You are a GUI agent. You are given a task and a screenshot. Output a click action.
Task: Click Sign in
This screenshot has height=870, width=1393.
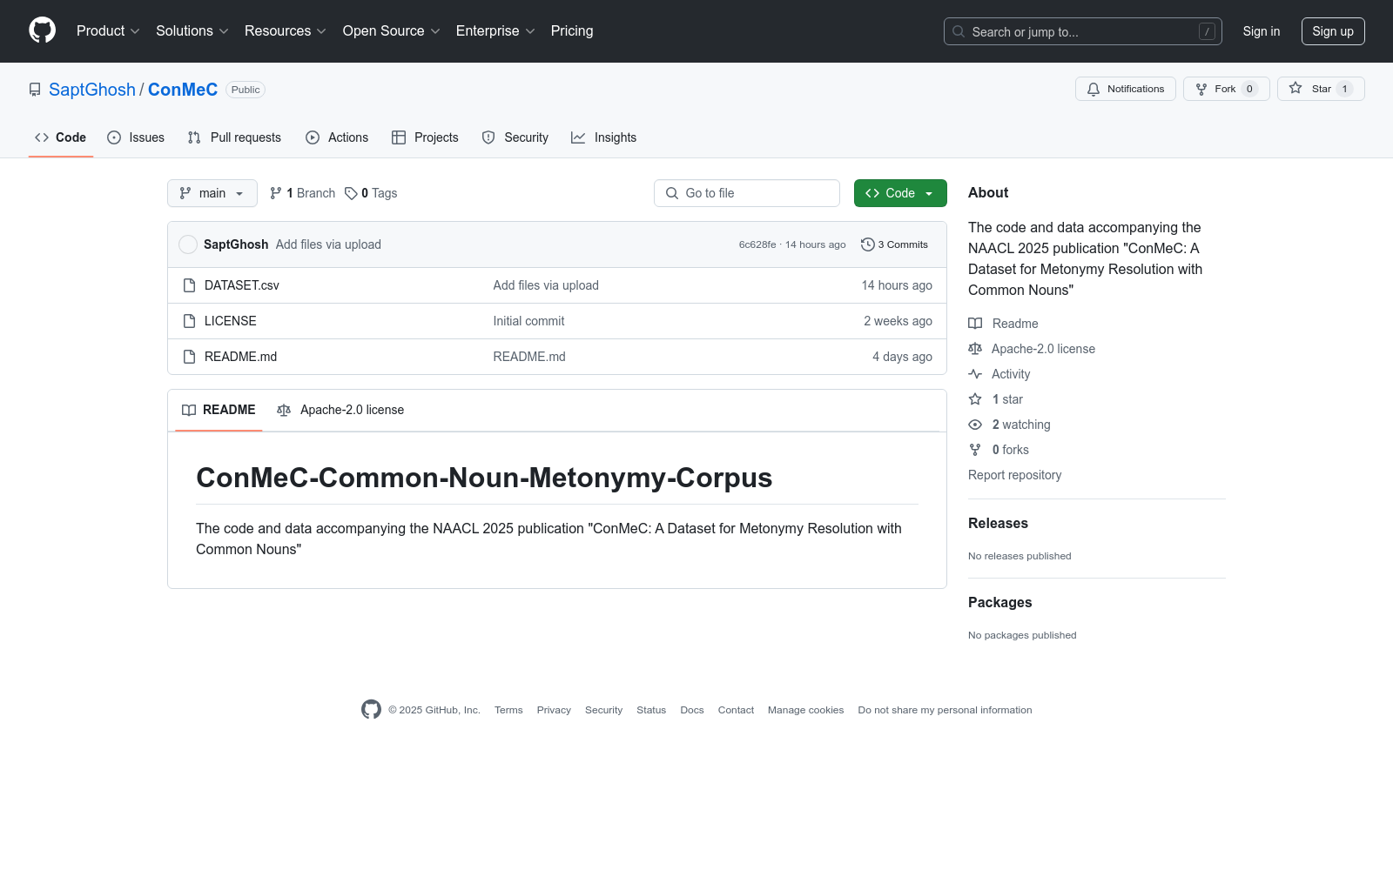click(1262, 31)
